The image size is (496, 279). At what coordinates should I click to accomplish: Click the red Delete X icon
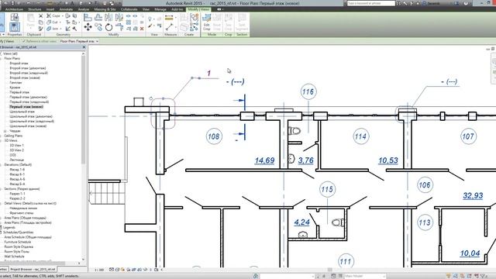tap(142, 29)
